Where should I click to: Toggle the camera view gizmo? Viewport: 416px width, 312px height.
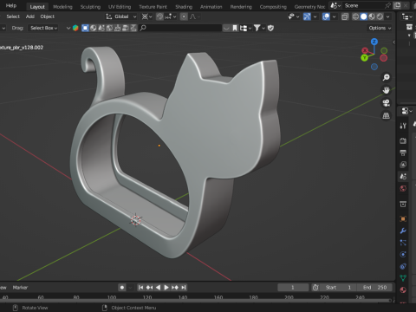387,103
